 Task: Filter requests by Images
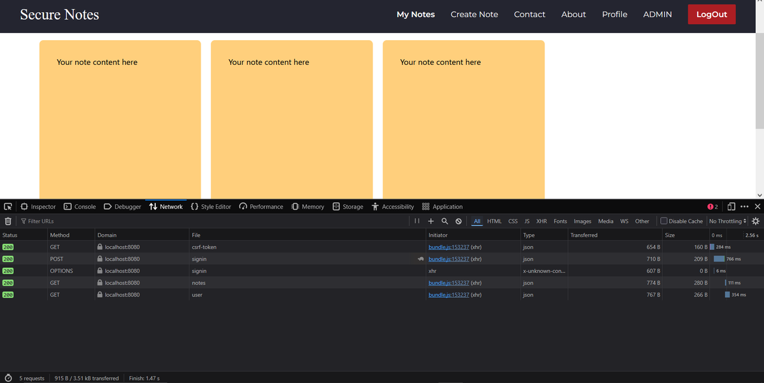[583, 221]
